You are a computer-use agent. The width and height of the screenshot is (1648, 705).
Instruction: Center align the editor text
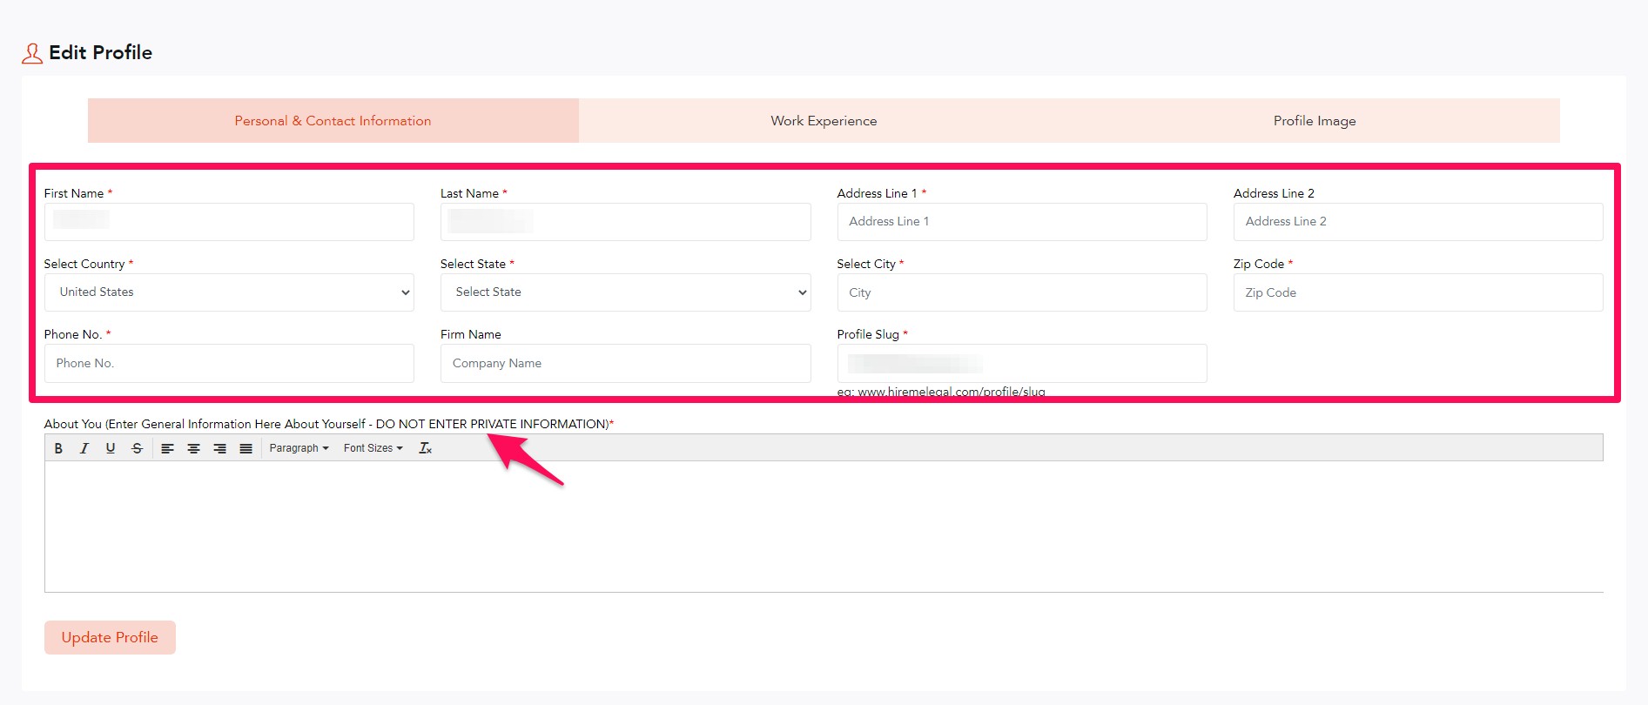coord(193,448)
